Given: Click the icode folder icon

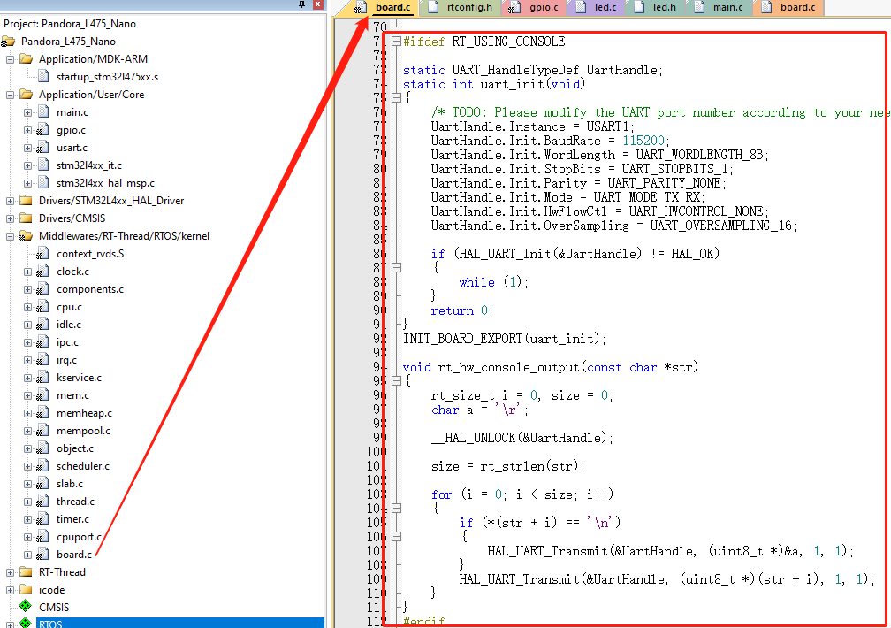Looking at the screenshot, I should point(26,590).
